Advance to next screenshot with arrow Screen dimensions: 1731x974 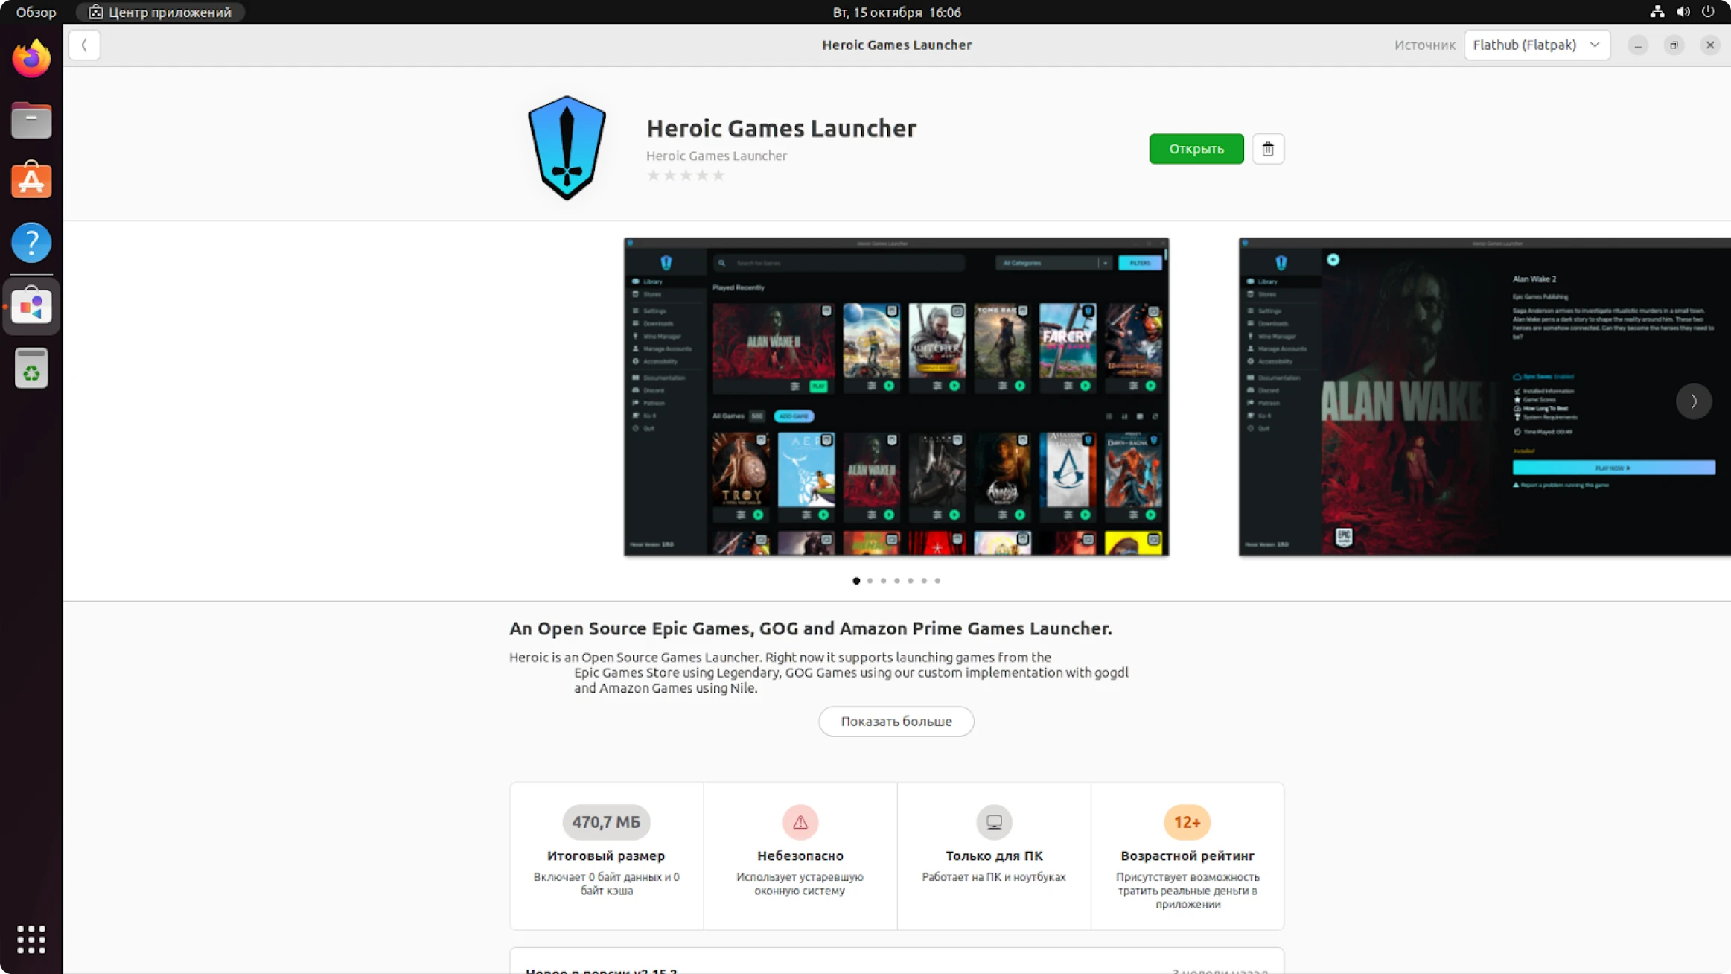(1693, 401)
